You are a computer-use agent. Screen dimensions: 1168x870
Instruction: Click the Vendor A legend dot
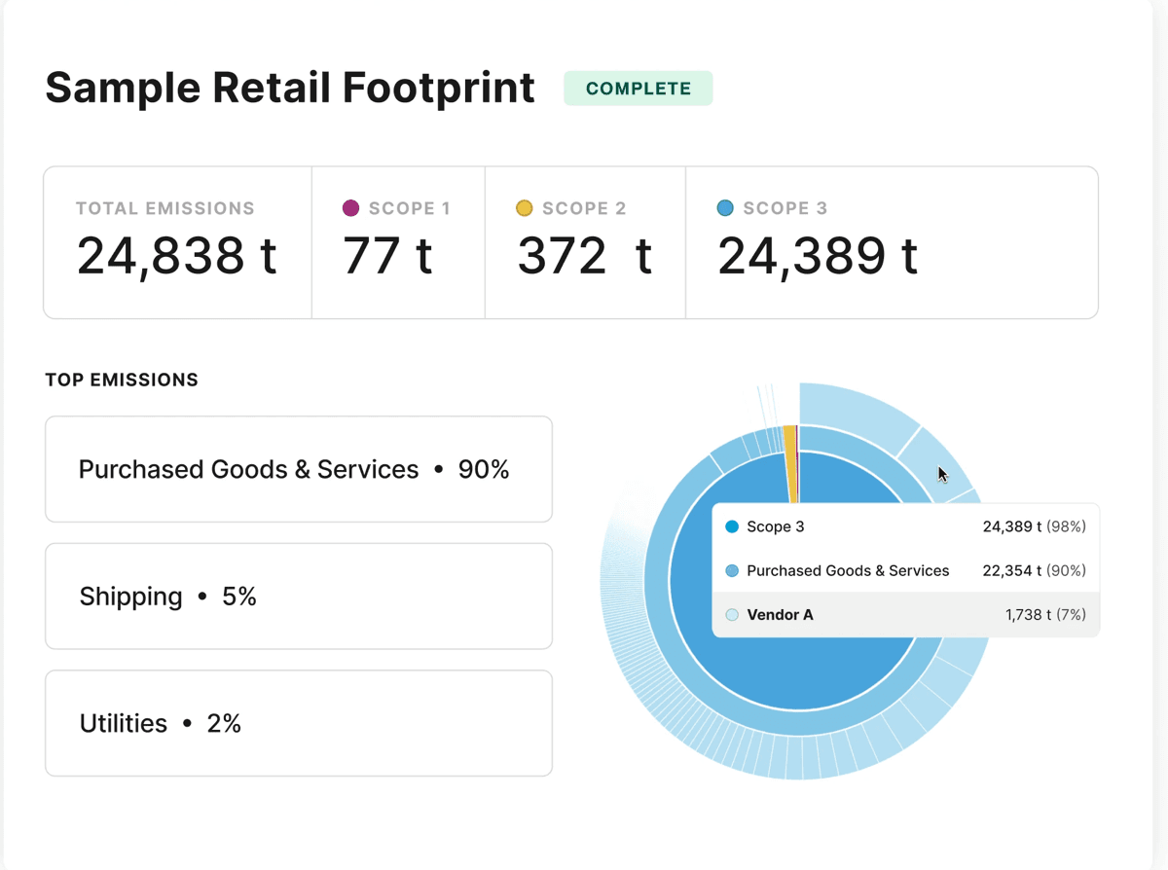click(732, 615)
